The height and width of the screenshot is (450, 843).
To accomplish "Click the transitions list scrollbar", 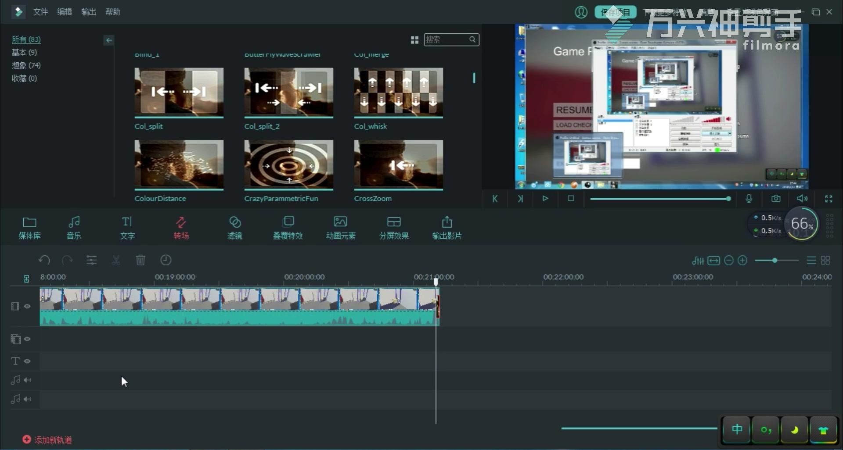I will point(474,78).
